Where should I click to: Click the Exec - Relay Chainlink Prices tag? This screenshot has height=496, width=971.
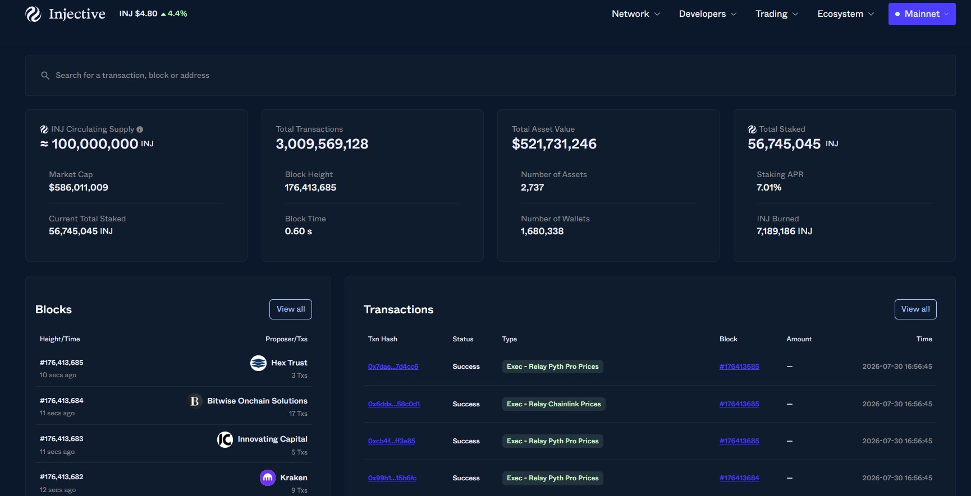click(553, 404)
